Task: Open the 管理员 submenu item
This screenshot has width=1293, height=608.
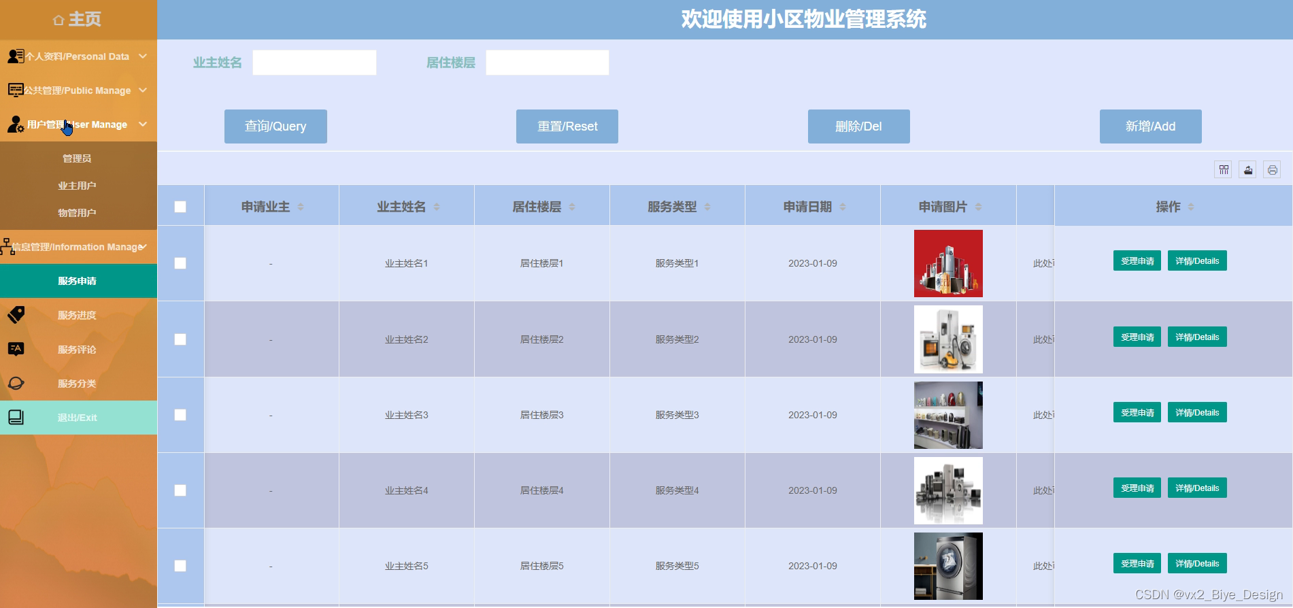Action: point(77,158)
